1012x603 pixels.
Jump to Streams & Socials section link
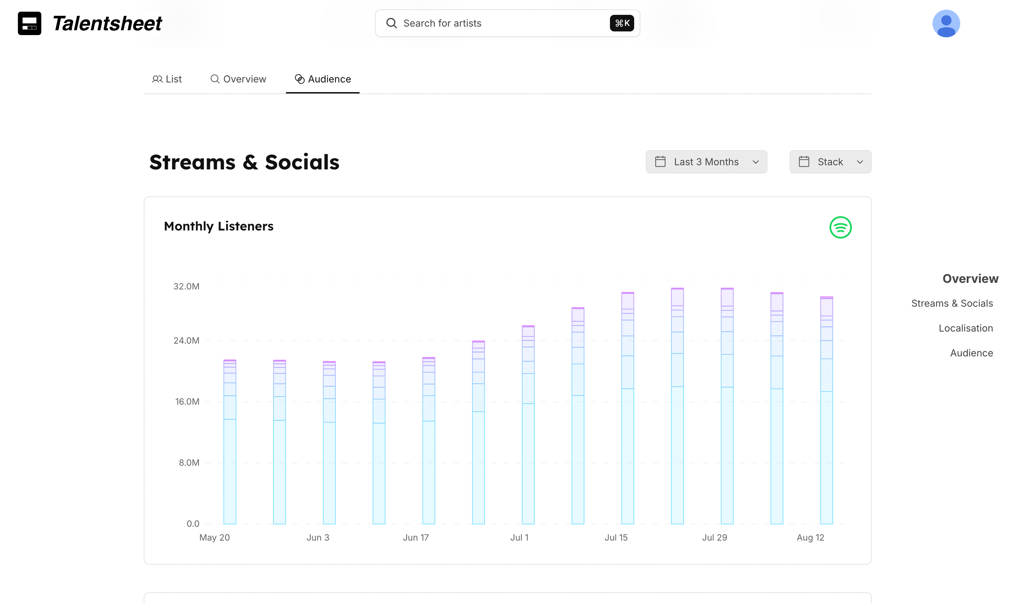point(952,304)
